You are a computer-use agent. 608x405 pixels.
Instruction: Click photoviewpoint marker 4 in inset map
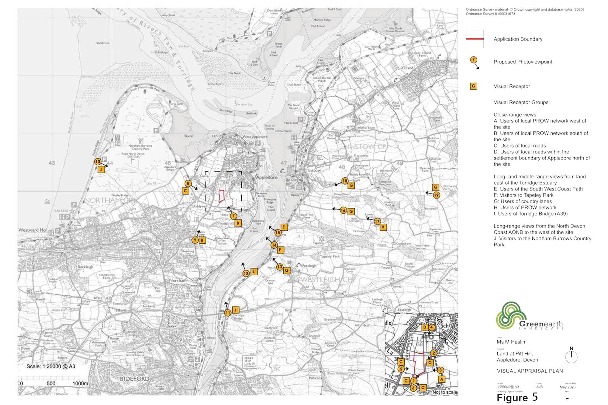(x=432, y=327)
